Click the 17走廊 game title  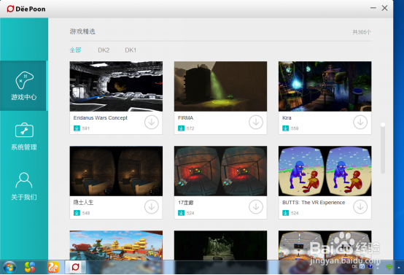click(x=185, y=203)
